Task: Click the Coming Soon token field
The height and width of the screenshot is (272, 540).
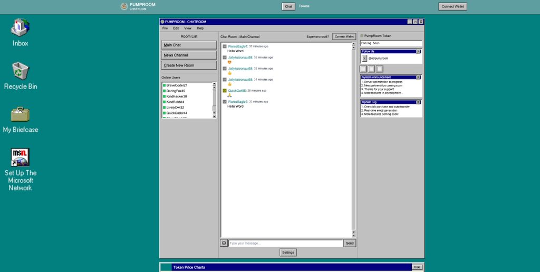Action: tap(391, 43)
